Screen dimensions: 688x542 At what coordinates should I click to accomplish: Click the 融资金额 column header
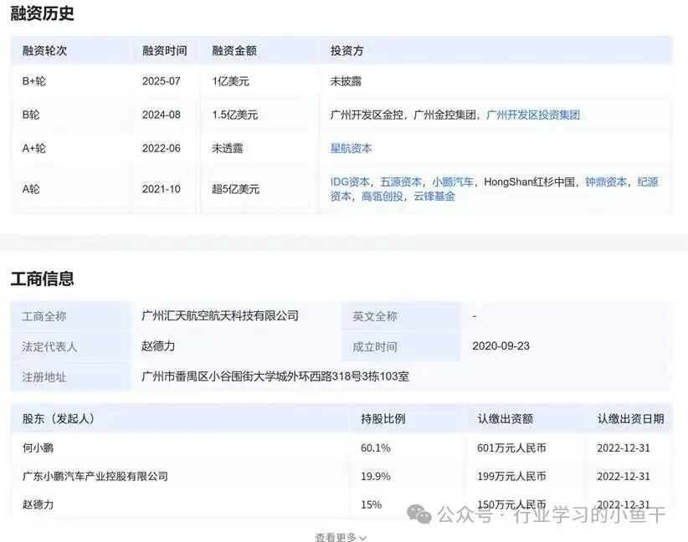click(x=234, y=50)
